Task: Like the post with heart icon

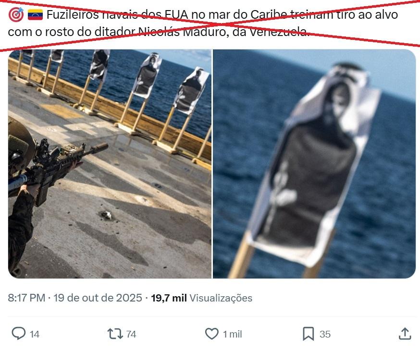Action: point(211,334)
